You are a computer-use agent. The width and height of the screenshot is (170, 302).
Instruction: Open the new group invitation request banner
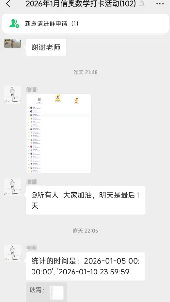[85, 24]
